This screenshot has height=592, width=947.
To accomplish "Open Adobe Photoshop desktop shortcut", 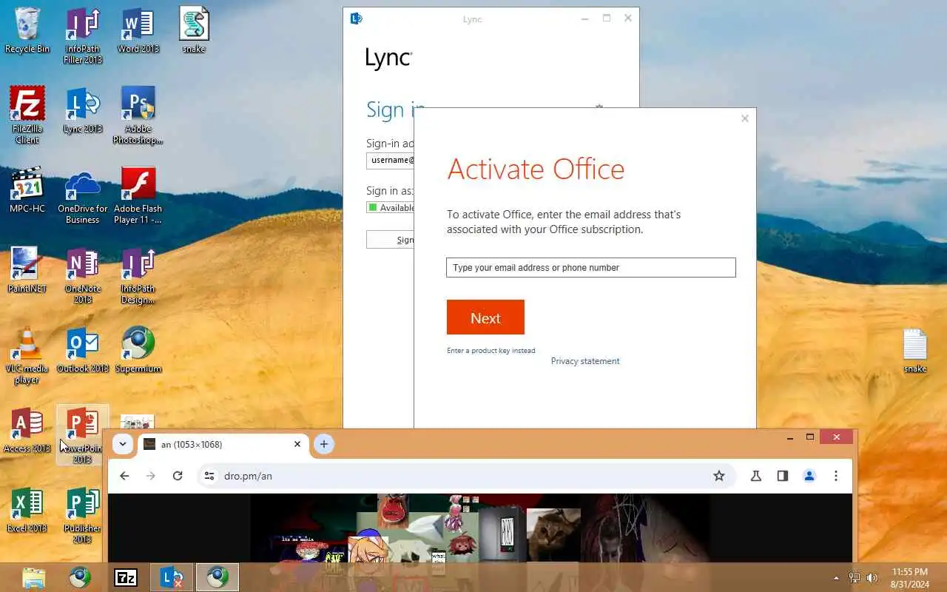I will click(138, 115).
